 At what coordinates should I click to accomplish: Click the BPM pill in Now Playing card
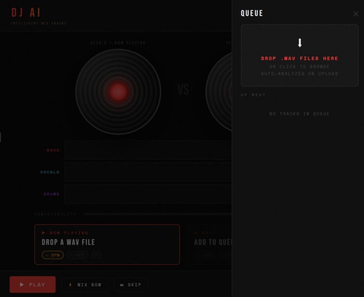[53, 255]
